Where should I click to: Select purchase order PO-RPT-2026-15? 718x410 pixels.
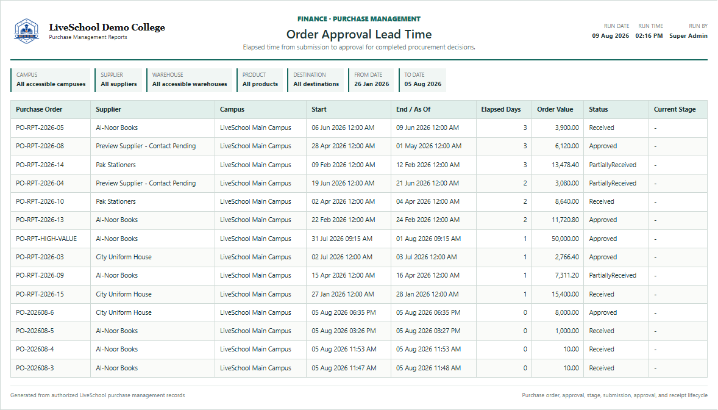pos(40,294)
